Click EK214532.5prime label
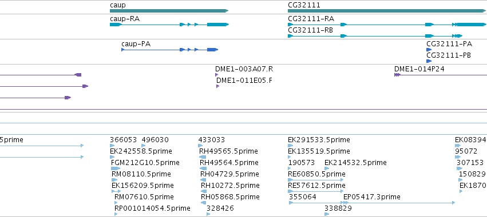Image resolution: width=487 pixels, height=217 pixels. coord(355,163)
